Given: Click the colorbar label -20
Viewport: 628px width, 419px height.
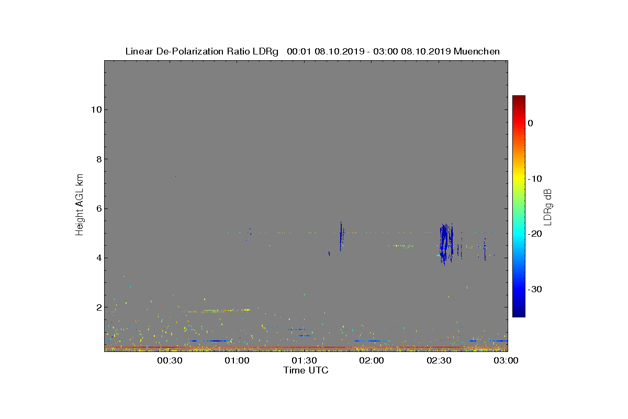Looking at the screenshot, I should tap(535, 234).
